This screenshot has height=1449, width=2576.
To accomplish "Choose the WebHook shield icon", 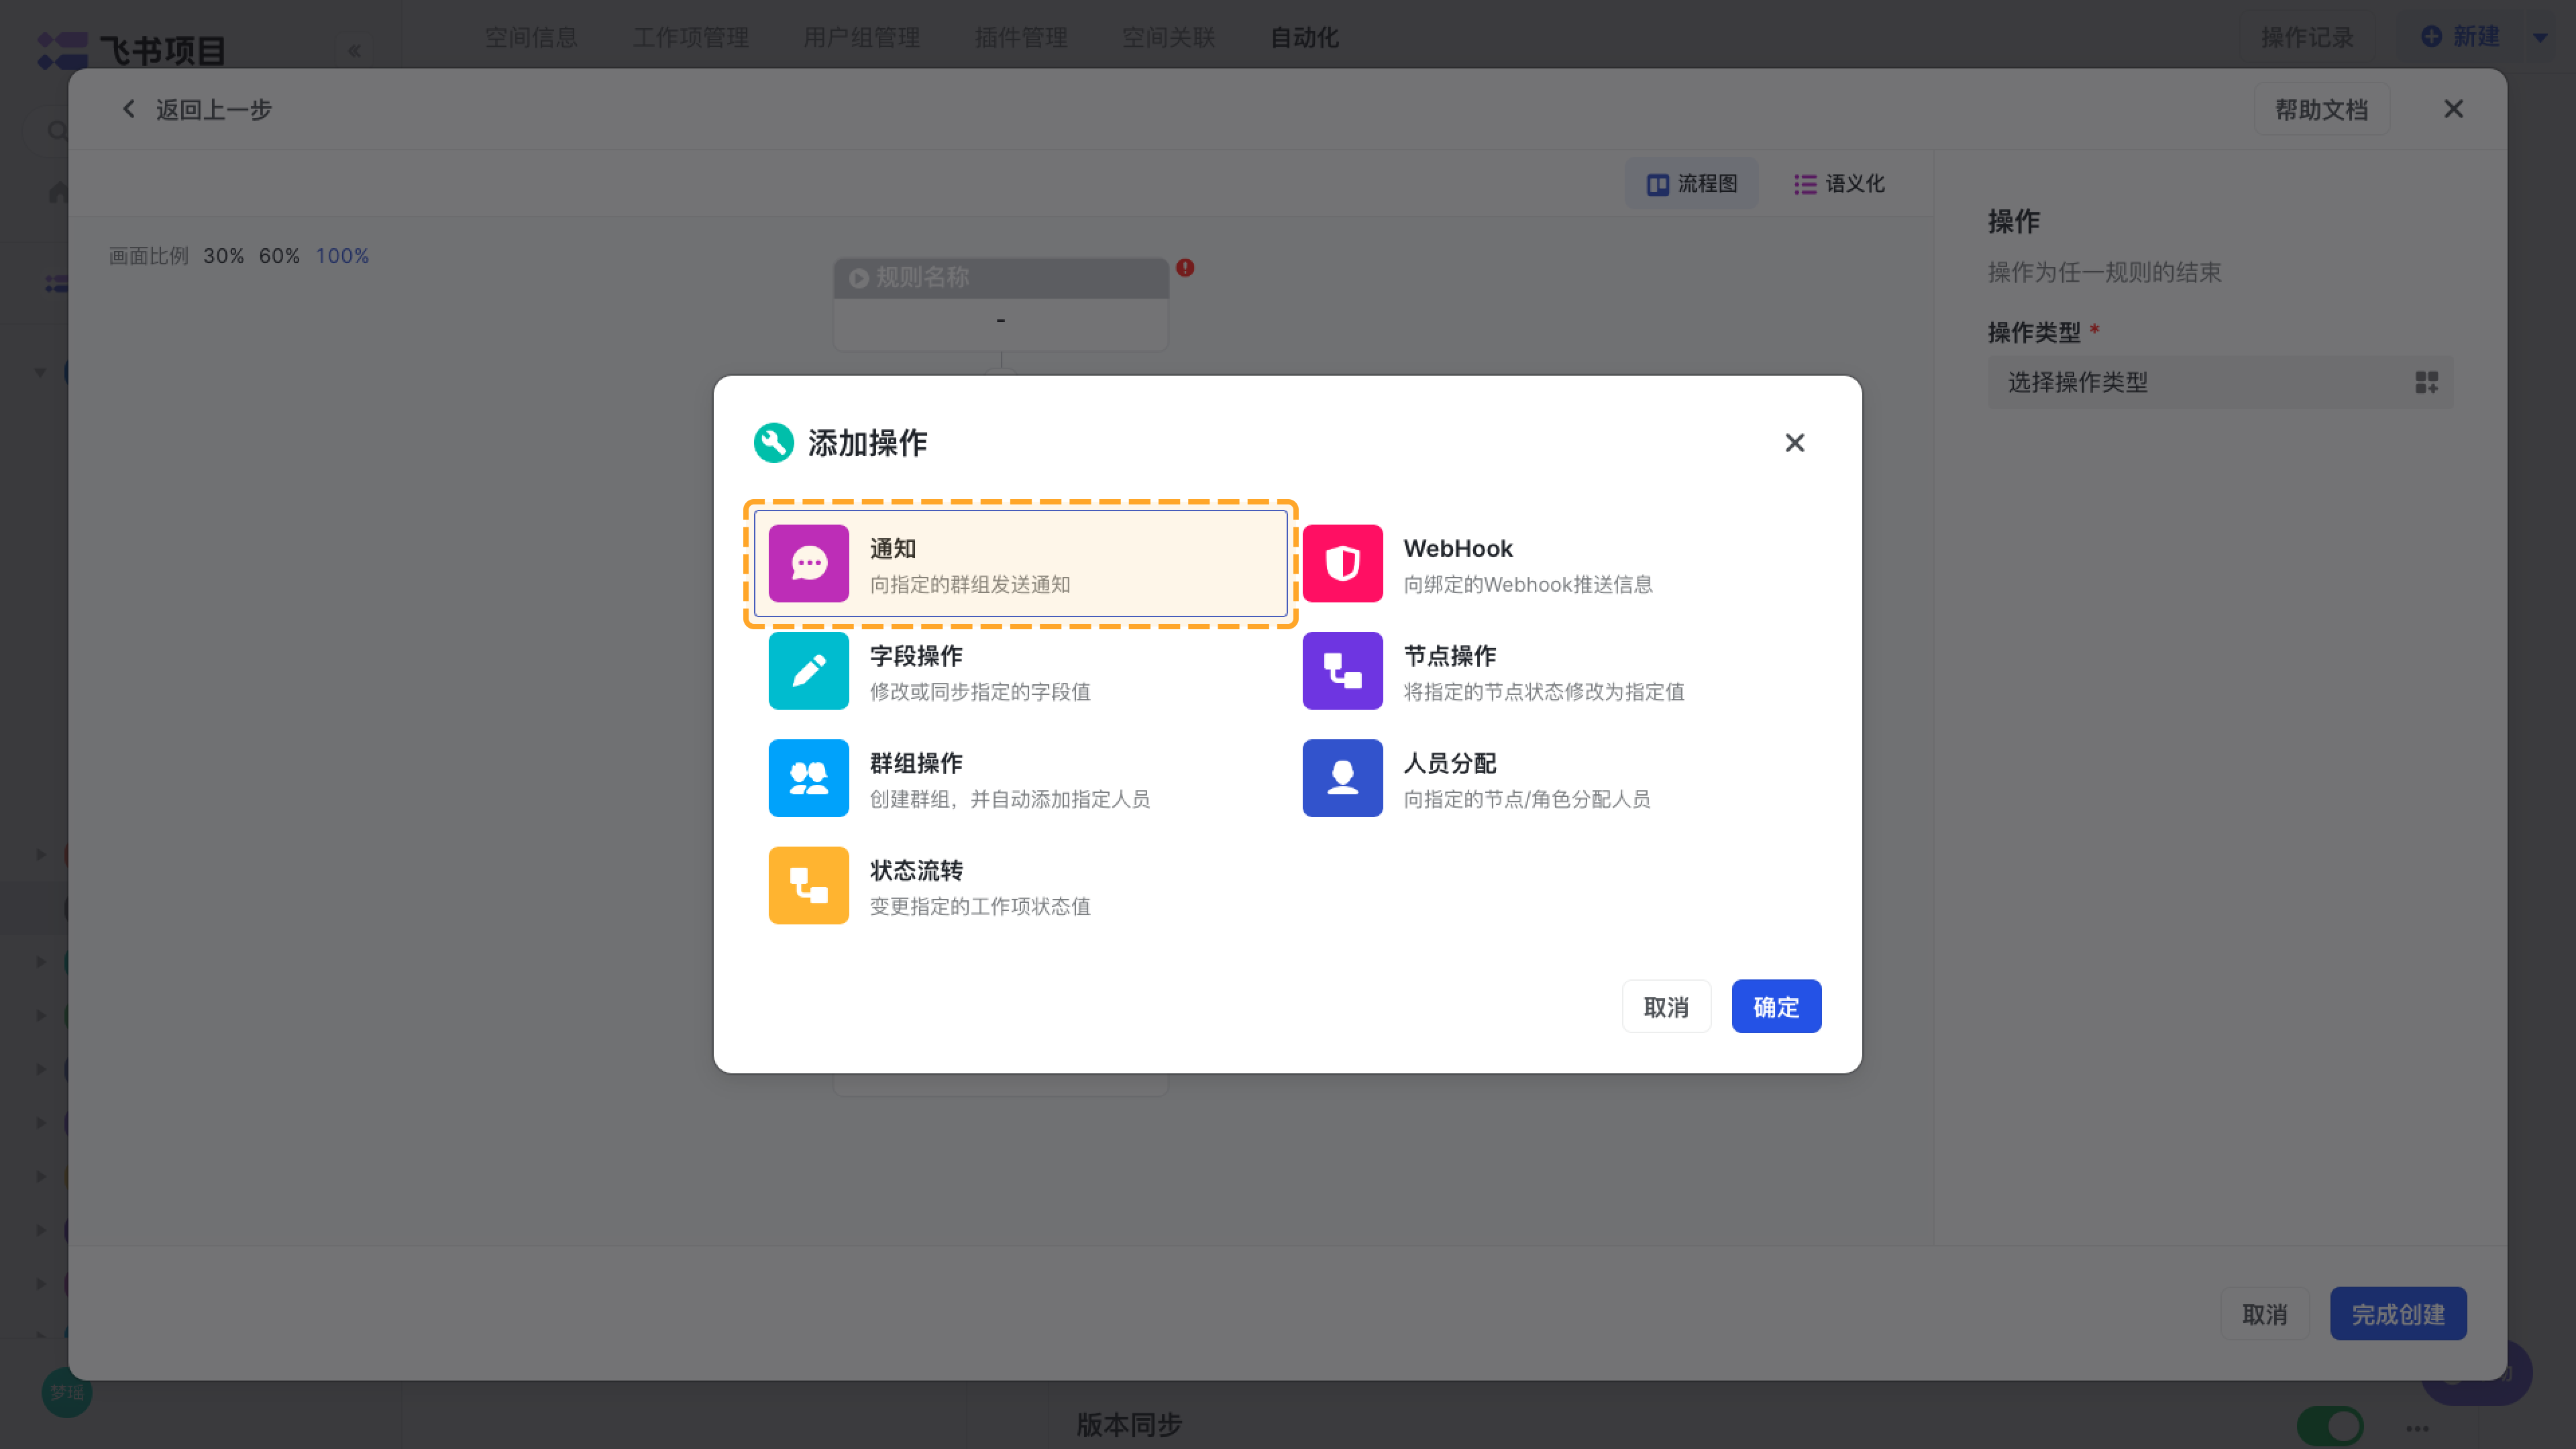I will point(1342,563).
